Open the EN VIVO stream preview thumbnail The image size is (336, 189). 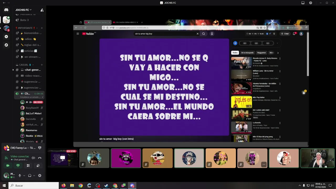click(x=62, y=158)
